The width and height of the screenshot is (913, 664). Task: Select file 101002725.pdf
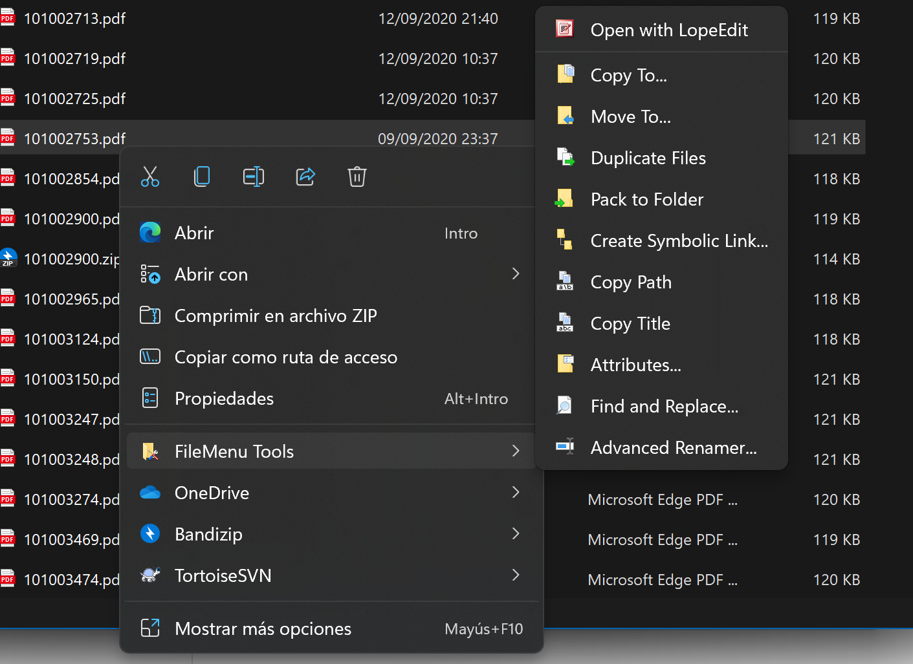pyautogui.click(x=74, y=99)
